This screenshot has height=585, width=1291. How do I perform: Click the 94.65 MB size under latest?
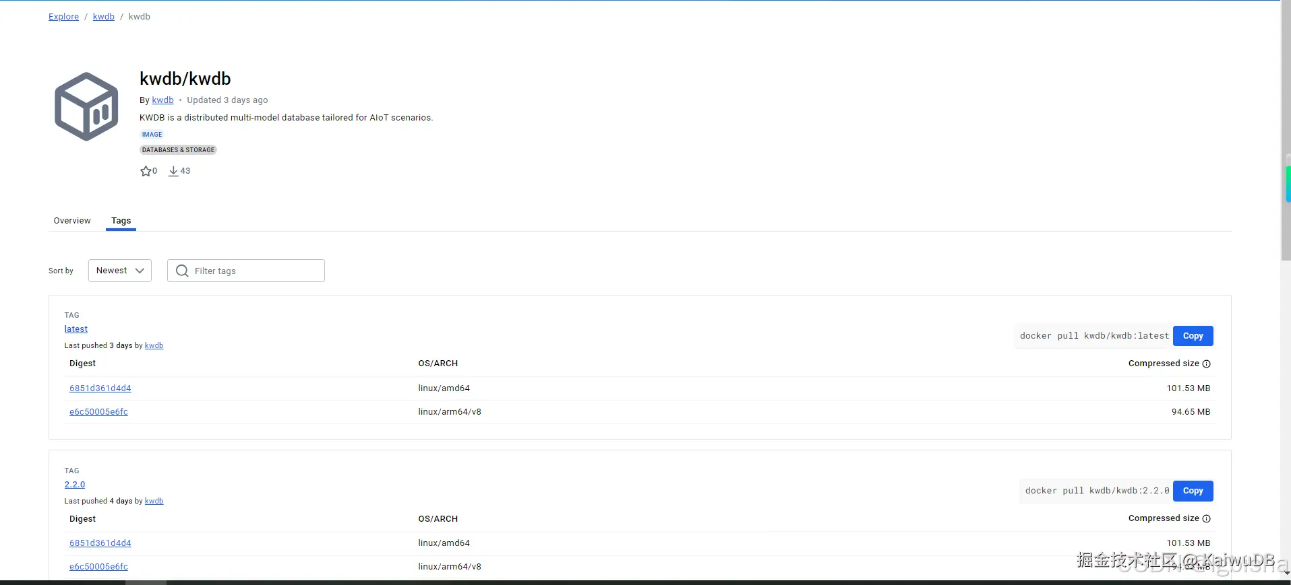tap(1191, 412)
